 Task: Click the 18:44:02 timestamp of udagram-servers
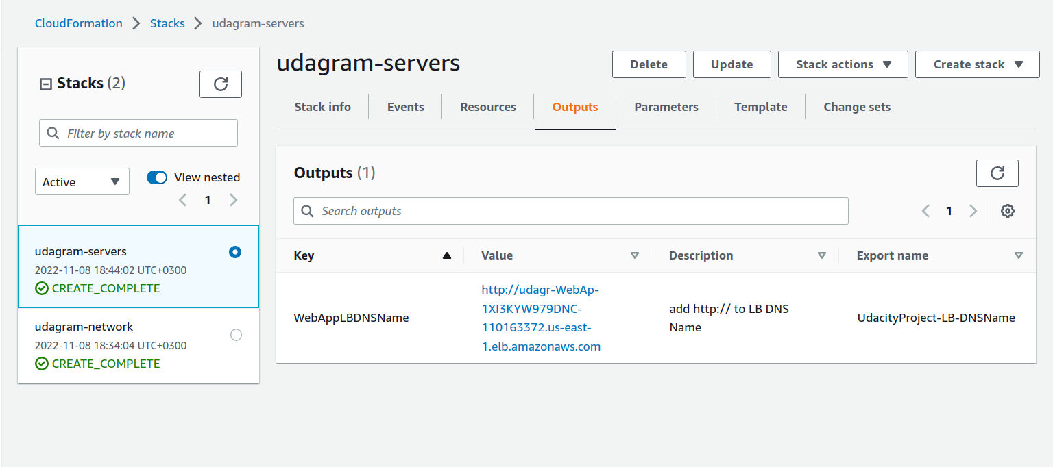(x=110, y=270)
